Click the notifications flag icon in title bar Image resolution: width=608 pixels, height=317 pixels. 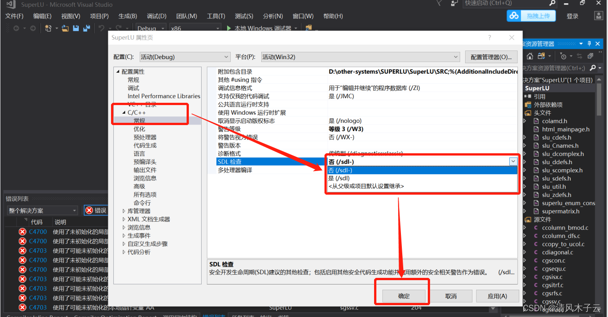438,3
